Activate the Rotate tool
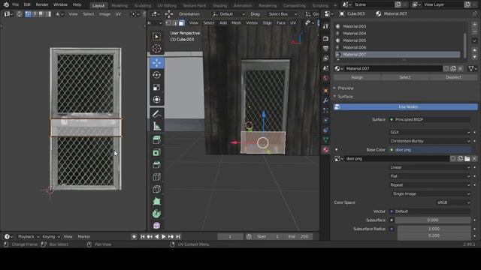This screenshot has height=270, width=481. tap(156, 75)
